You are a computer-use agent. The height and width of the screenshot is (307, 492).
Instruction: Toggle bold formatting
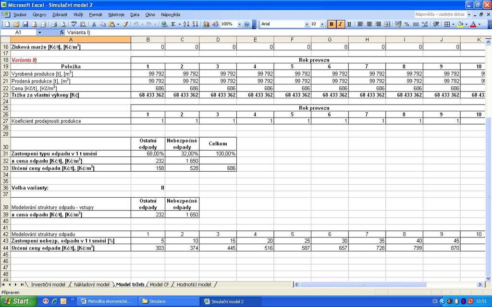coord(332,24)
